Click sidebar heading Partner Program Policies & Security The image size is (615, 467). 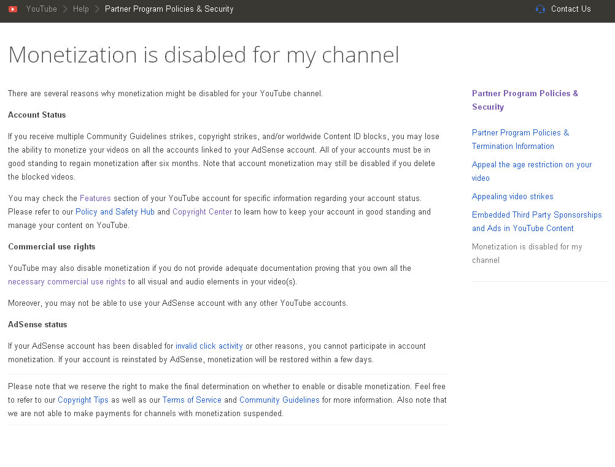525,100
